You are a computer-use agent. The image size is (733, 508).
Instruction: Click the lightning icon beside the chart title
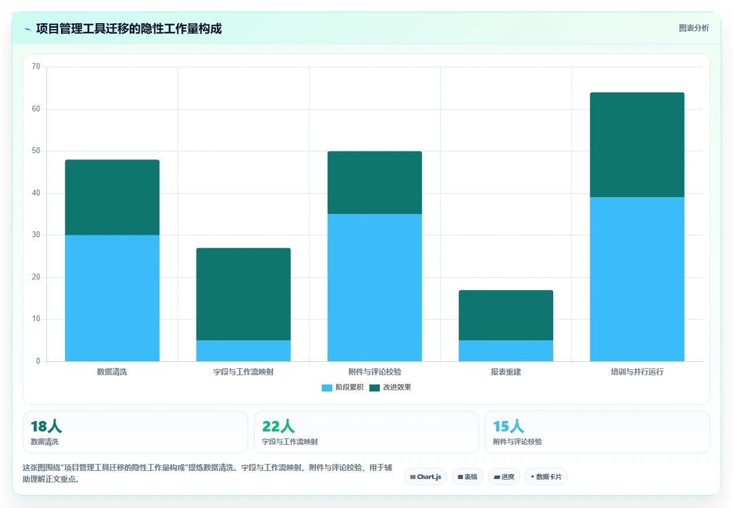(27, 29)
